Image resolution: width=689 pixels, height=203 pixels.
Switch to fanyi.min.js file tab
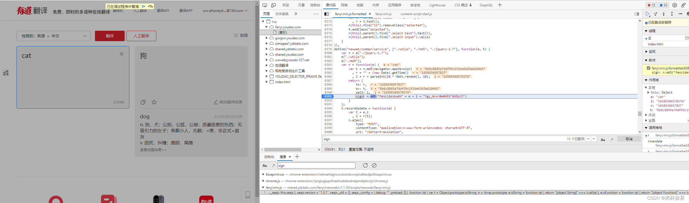(383, 14)
